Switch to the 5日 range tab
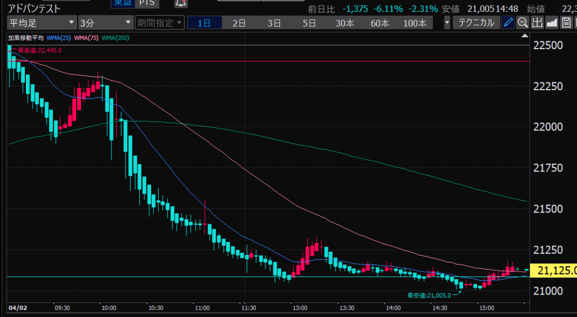 point(309,23)
